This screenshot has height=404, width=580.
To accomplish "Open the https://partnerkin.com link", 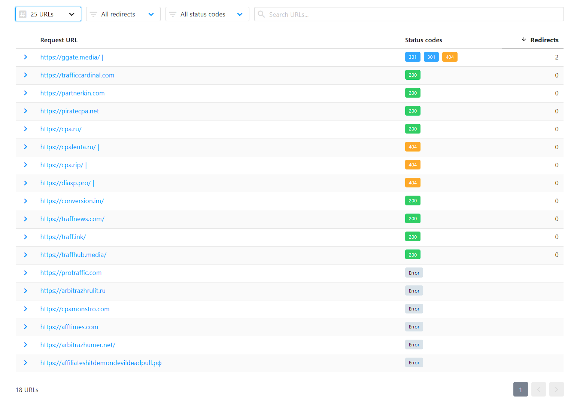I will [72, 93].
